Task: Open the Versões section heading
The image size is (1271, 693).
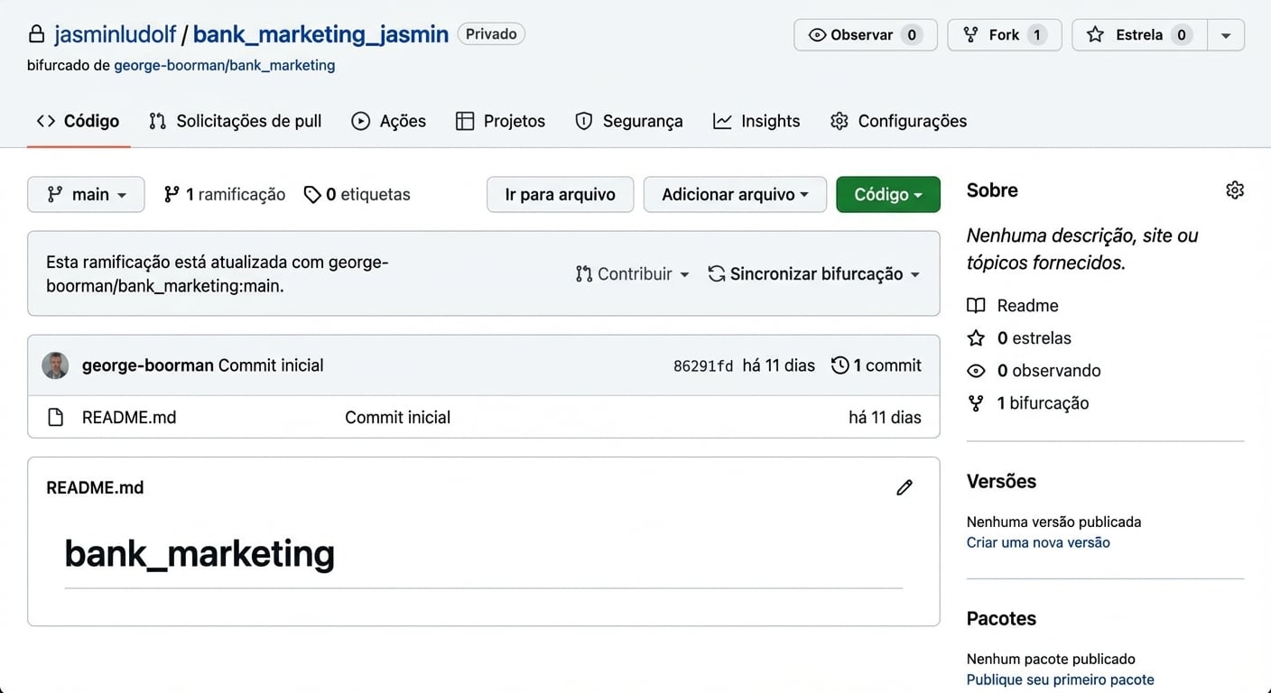Action: click(1001, 481)
